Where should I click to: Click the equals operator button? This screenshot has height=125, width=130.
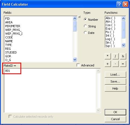pyautogui.click(x=123, y=64)
